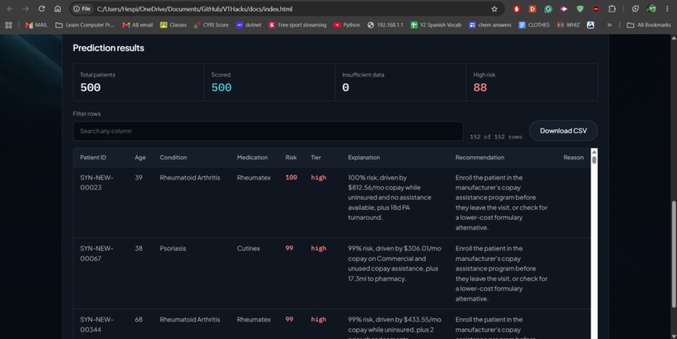Select patient ID SYN-NEW-00067
The image size is (677, 339).
pos(97,253)
